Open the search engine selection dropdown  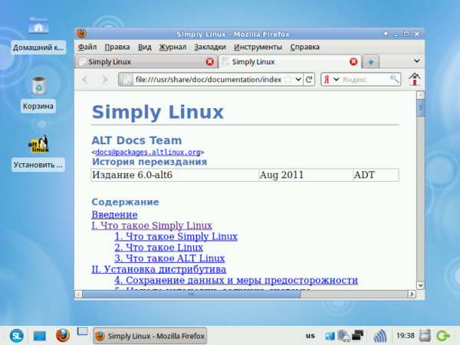coord(337,79)
